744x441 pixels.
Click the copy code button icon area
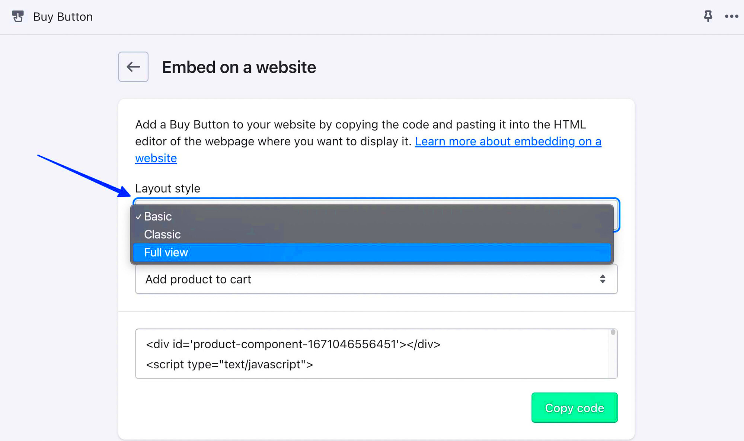[574, 407]
